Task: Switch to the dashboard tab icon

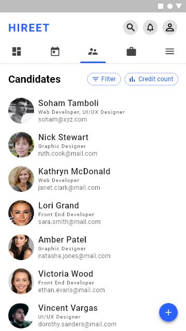Action: point(17,52)
